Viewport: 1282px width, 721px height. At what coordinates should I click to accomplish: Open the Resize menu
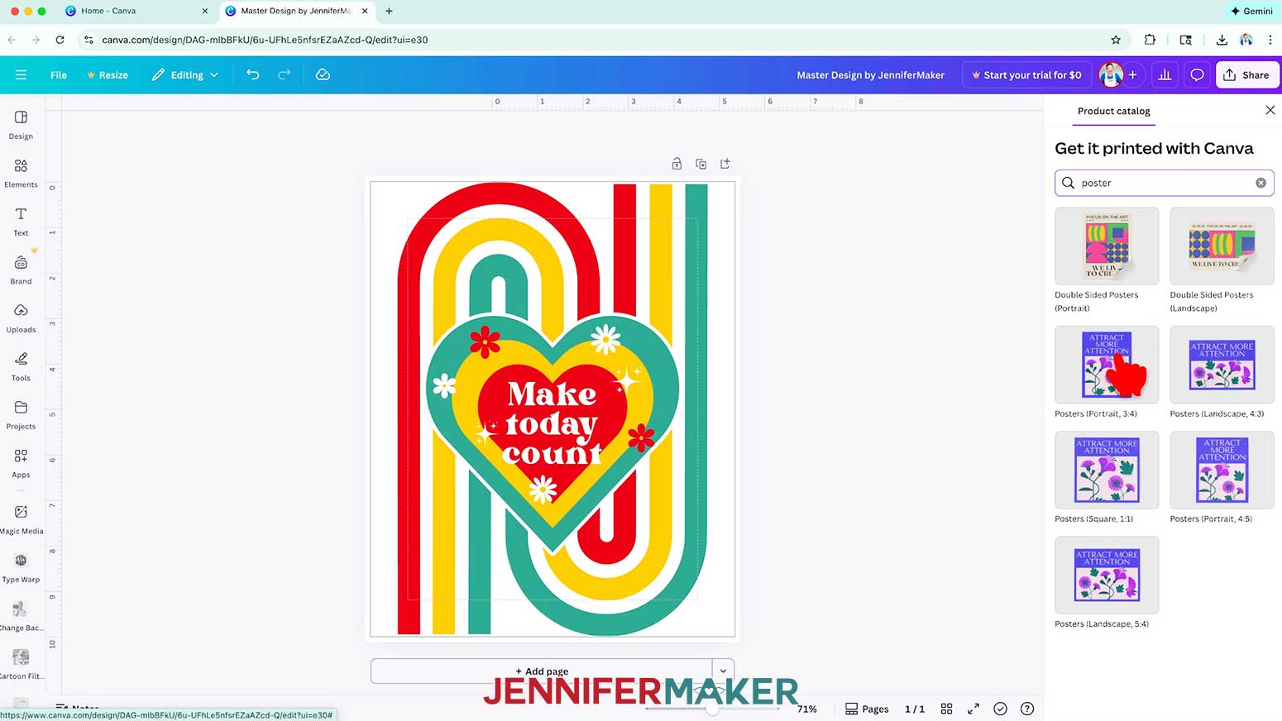108,74
